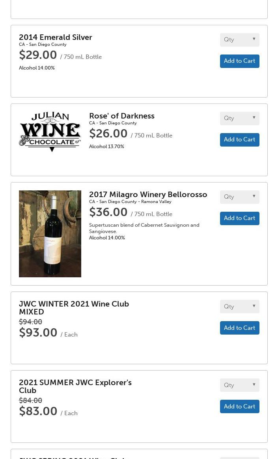Open Qty dropdown for Rose' of Darkness
Viewport: 278px width, 459px height.
[x=239, y=118]
